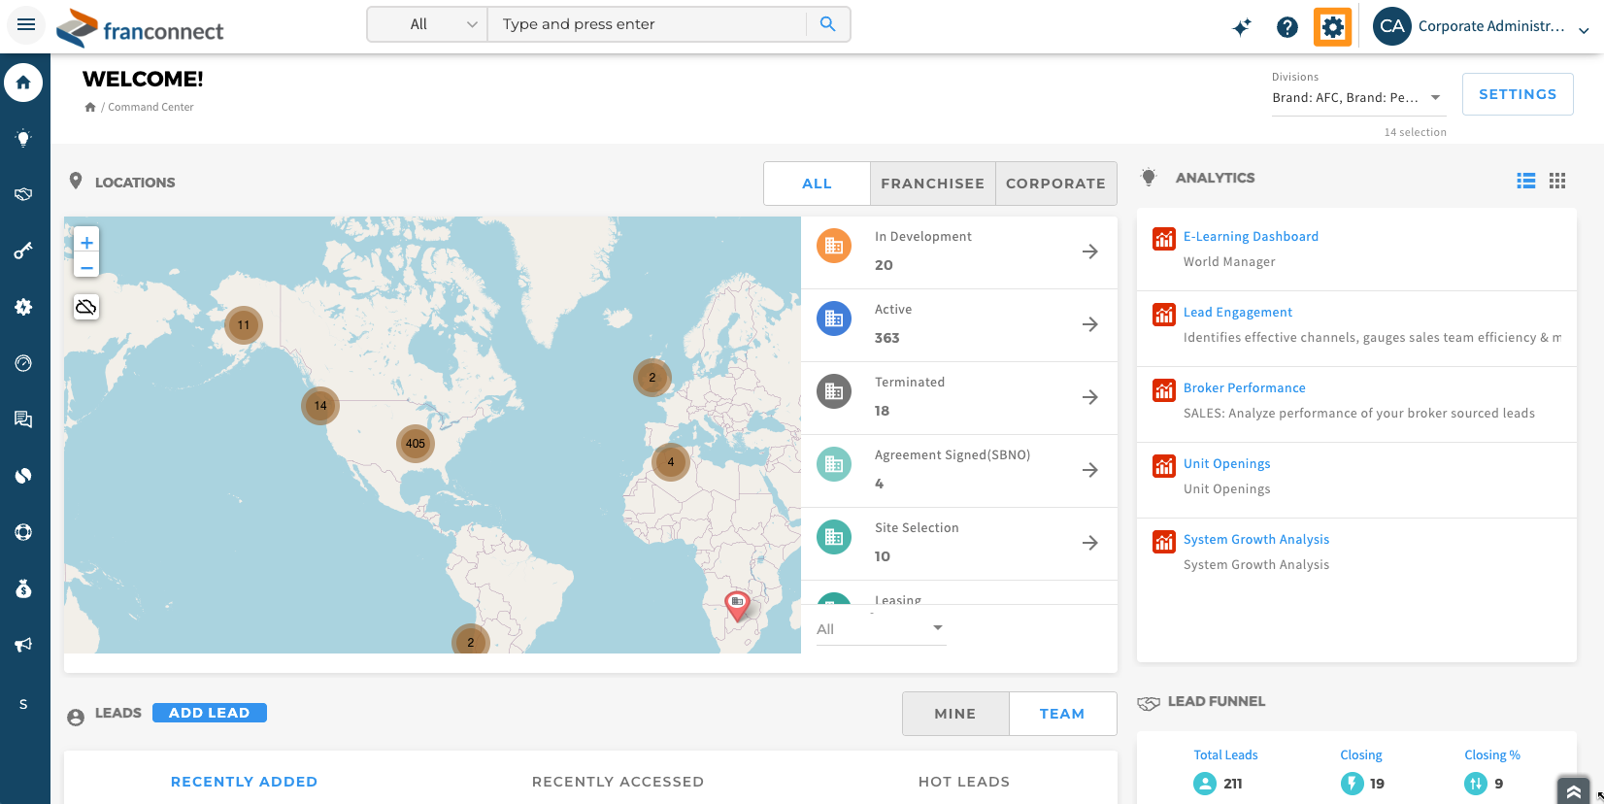
Task: Click the ADD LEAD button
Action: pos(210,713)
